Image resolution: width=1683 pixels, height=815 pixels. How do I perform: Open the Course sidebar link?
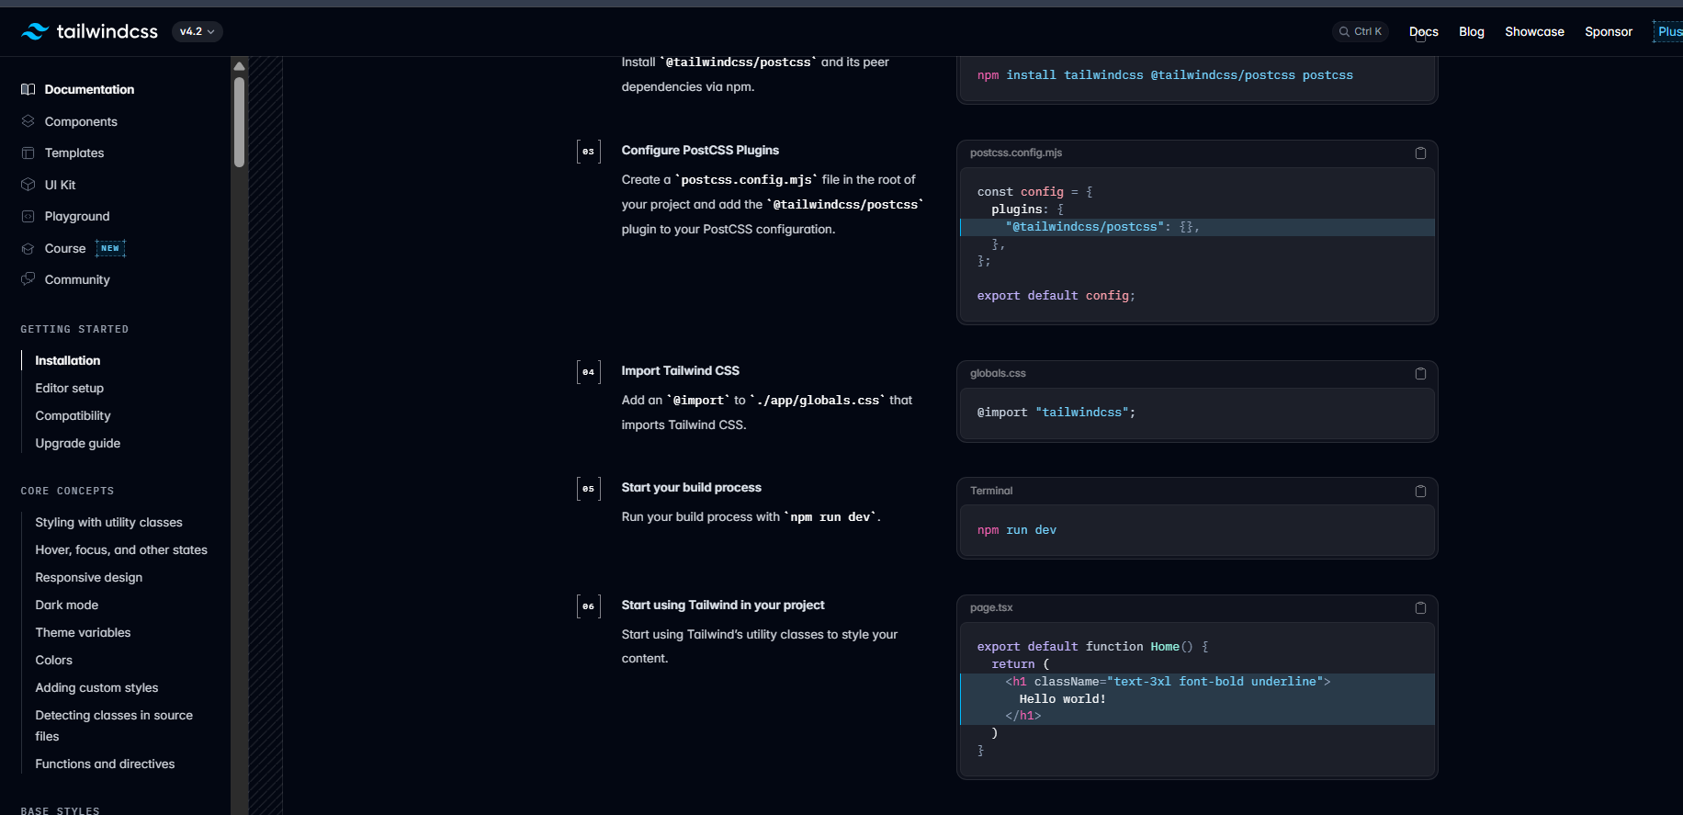point(65,248)
